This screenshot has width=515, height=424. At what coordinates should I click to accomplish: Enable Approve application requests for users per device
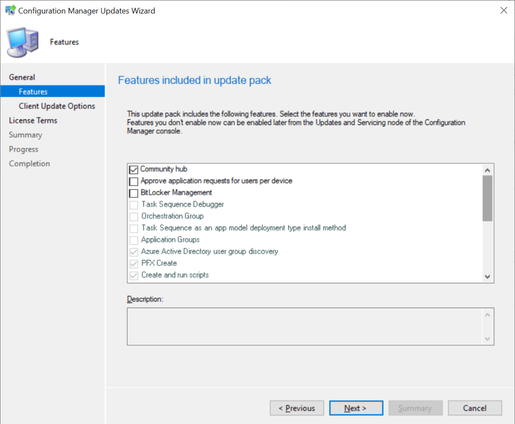pos(133,181)
